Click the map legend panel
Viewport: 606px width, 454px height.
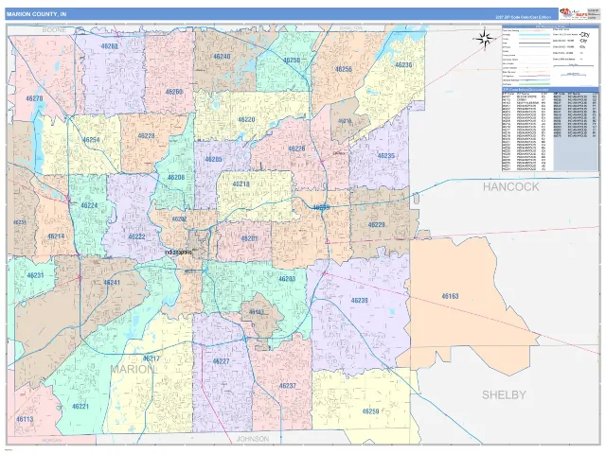[550, 56]
